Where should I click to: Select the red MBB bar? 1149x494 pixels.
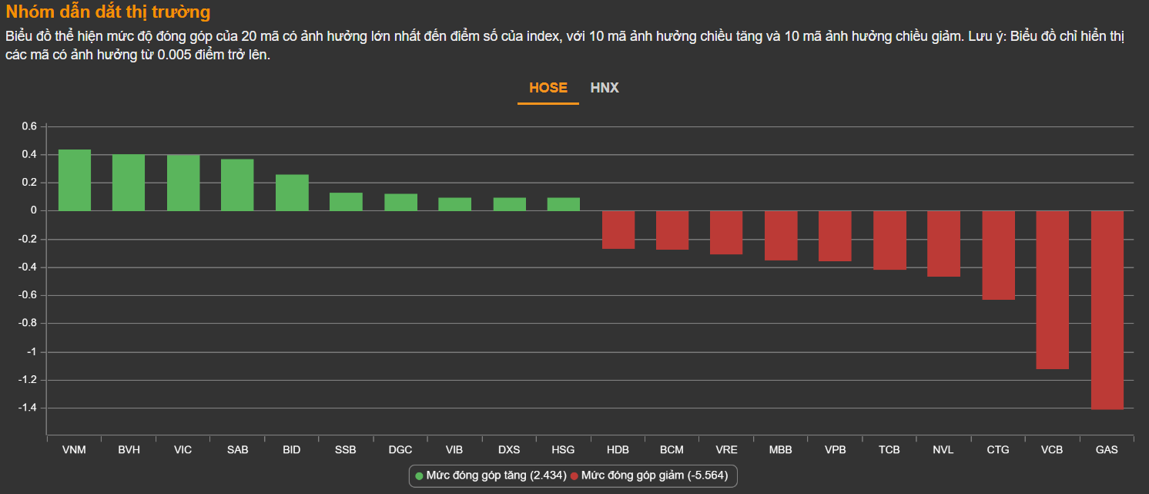click(x=781, y=235)
